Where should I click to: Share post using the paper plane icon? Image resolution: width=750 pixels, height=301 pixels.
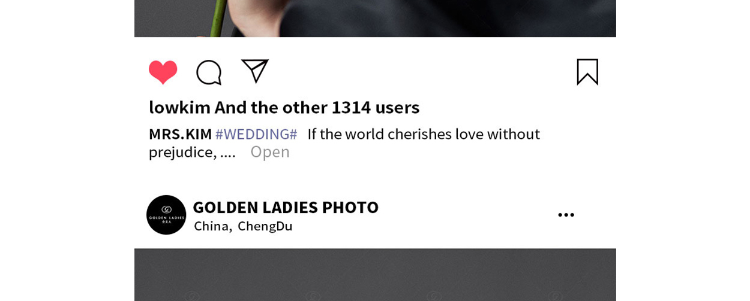coord(255,71)
